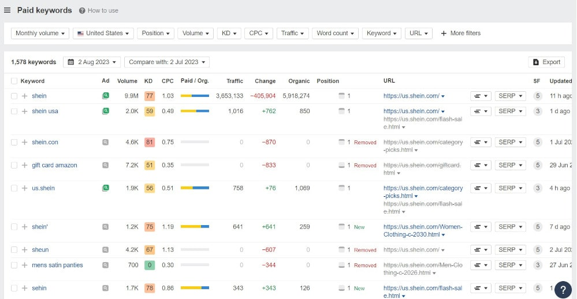Image resolution: width=577 pixels, height=299 pixels.
Task: Click the ad icon in gift card amazon row
Action: tap(106, 165)
